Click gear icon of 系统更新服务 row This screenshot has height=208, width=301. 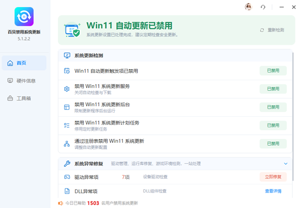[67, 89]
